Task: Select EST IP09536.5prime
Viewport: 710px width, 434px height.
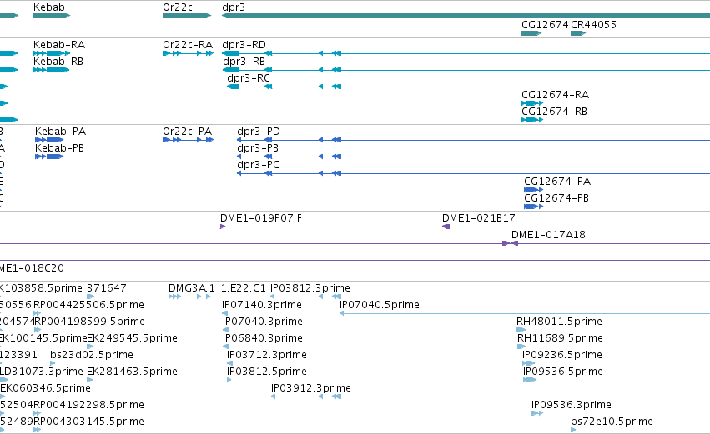Action: pyautogui.click(x=530, y=380)
